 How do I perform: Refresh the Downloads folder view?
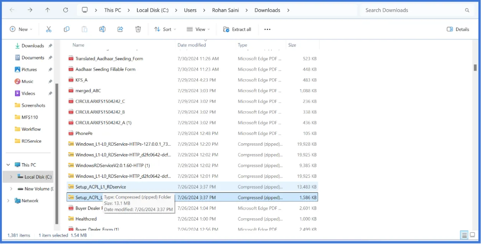pyautogui.click(x=66, y=10)
